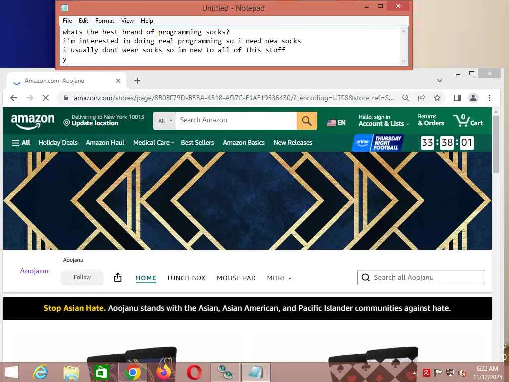
Task: Open the Notepad Edit menu
Action: click(x=84, y=21)
